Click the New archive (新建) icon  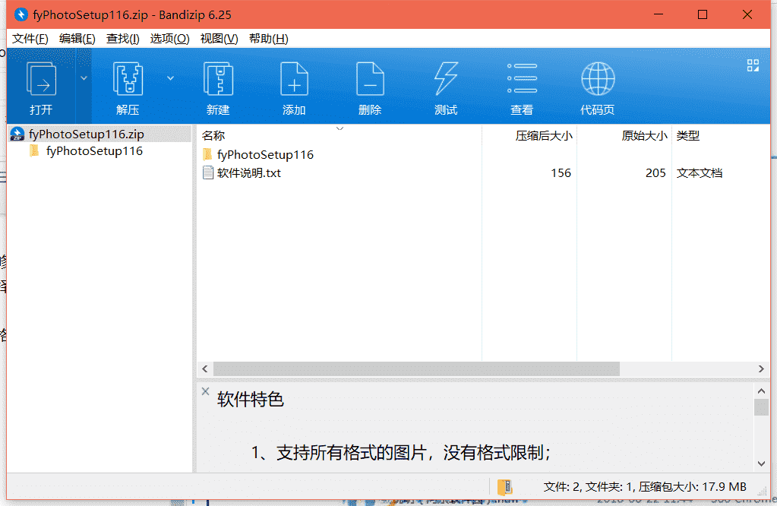point(218,79)
